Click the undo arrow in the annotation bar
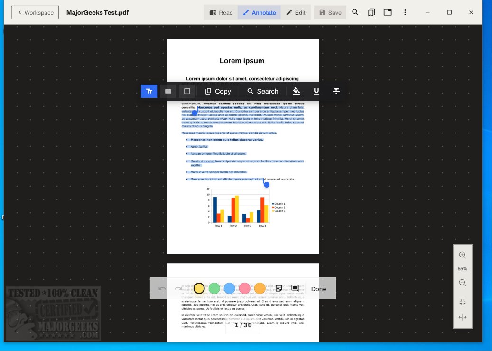Screen dimensions: 492x351 tap(162, 288)
